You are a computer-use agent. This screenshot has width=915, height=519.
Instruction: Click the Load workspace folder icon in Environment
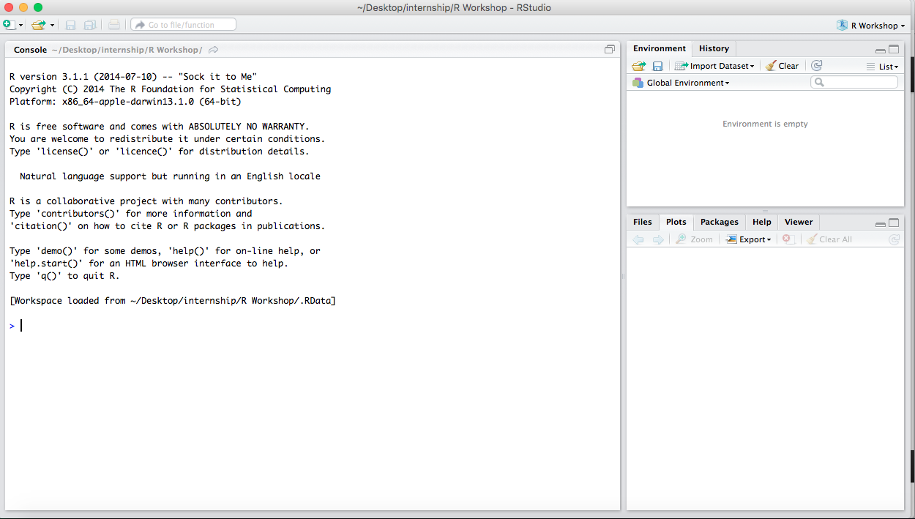(x=638, y=66)
